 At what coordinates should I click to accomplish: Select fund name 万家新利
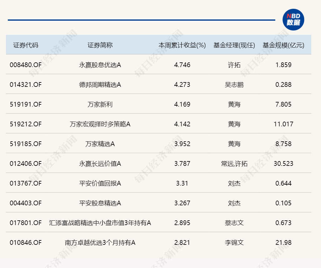[x=100, y=104]
